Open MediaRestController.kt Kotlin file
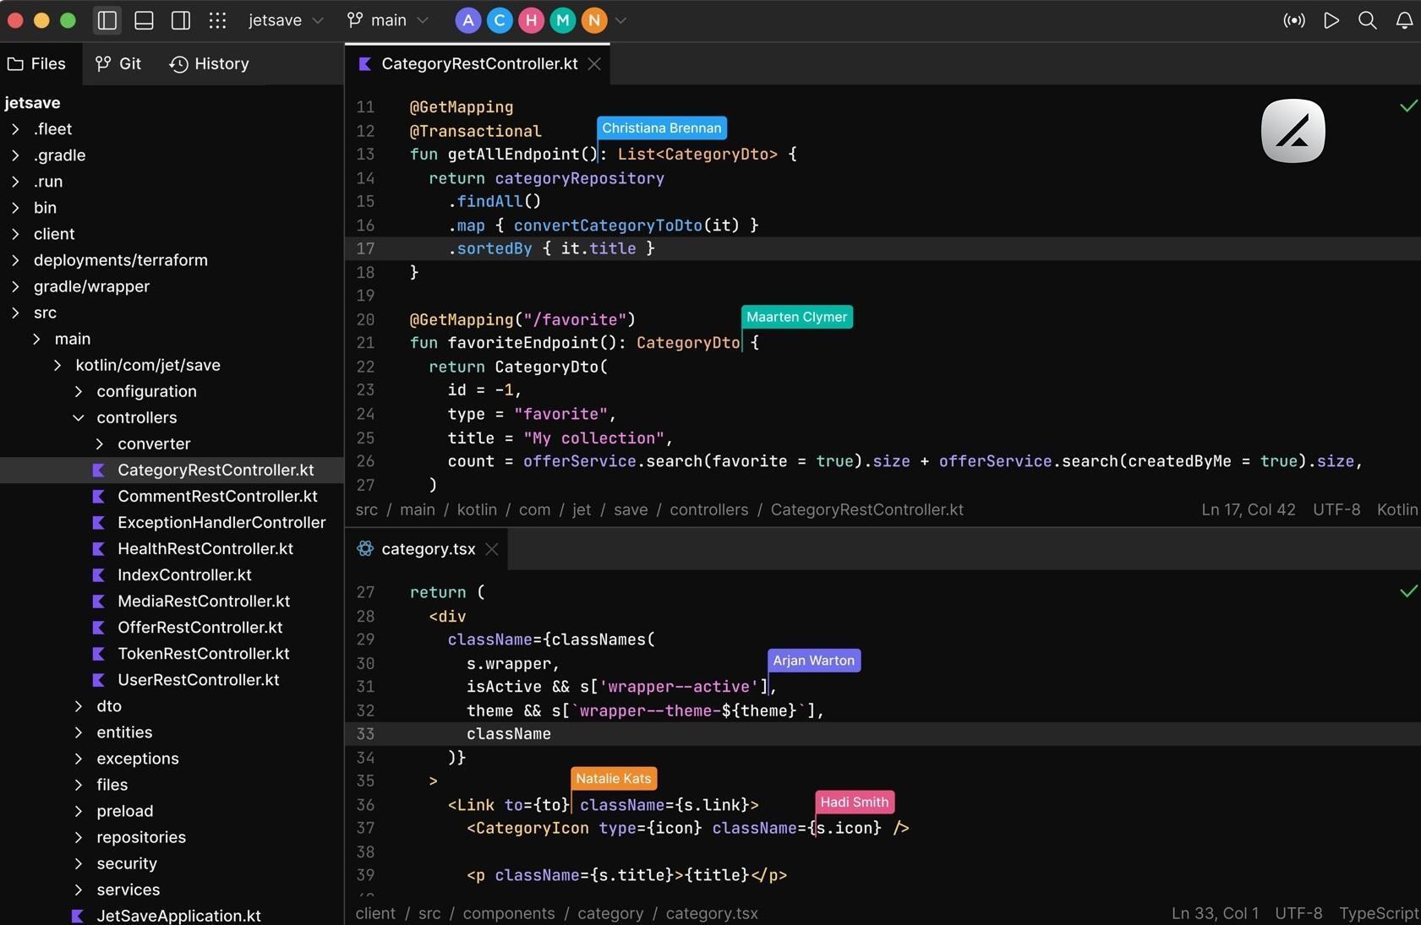1421x925 pixels. click(x=204, y=601)
